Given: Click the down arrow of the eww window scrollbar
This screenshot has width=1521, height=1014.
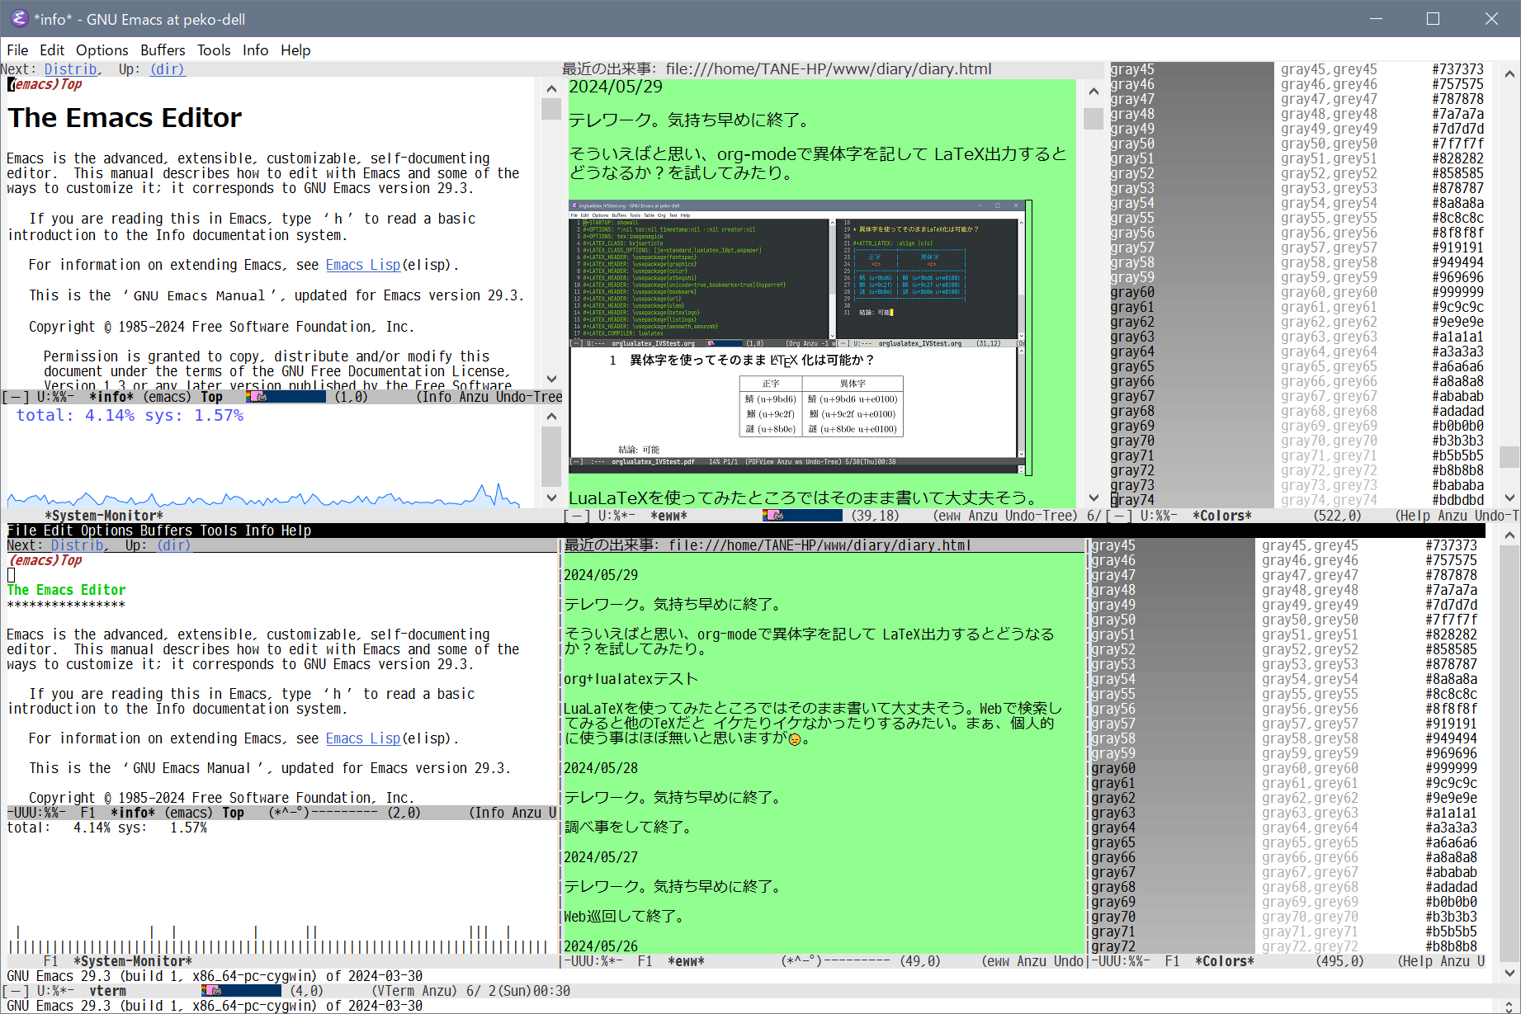Looking at the screenshot, I should click(x=1094, y=498).
